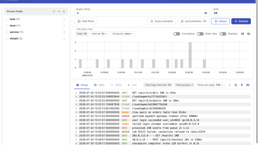Switch to the JSON tab
Viewport: 258px width, 145px height.
pos(116,85)
